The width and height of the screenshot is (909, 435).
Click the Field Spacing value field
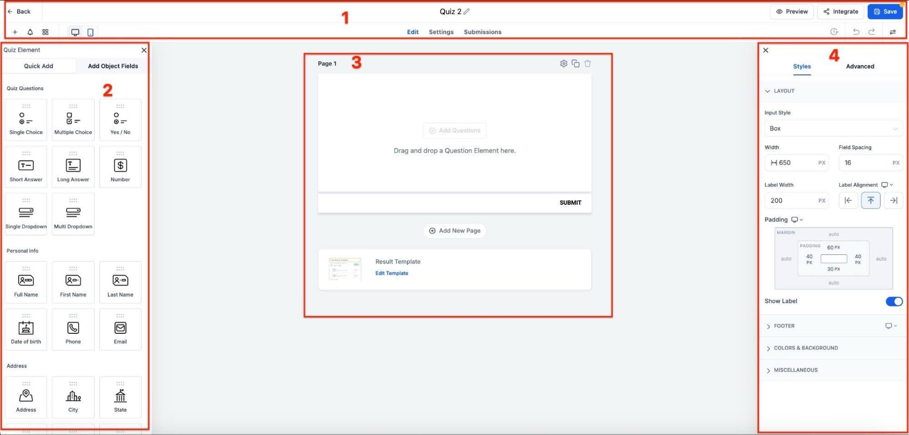[x=870, y=163]
